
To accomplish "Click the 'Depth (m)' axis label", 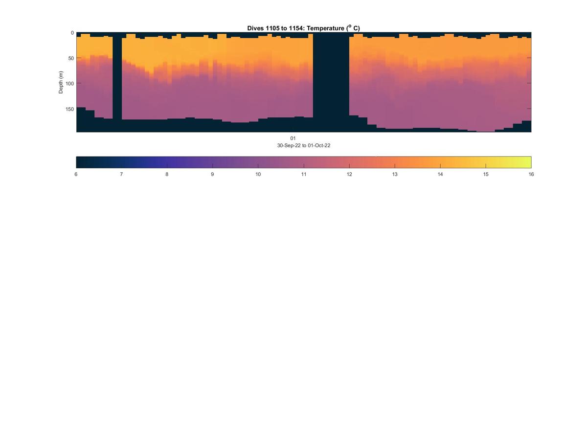I will point(61,82).
